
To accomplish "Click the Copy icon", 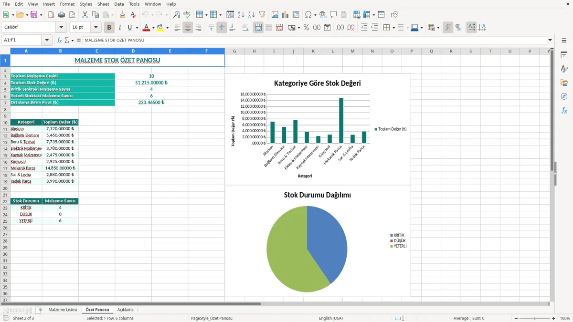I will (x=95, y=15).
